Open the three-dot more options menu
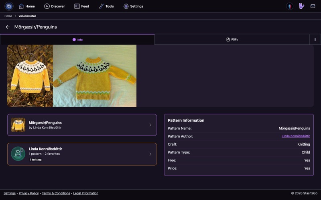Screen dimensions: 321x200 pyautogui.click(x=315, y=39)
